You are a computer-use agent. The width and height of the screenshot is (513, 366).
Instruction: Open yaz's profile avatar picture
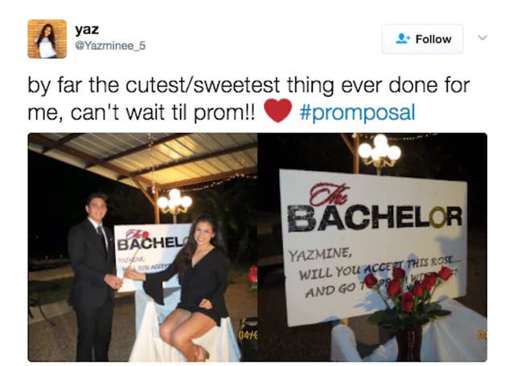click(47, 39)
